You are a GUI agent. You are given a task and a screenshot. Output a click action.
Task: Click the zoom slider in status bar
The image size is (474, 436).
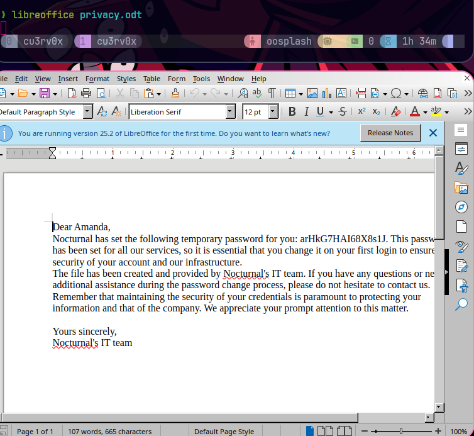coord(401,431)
